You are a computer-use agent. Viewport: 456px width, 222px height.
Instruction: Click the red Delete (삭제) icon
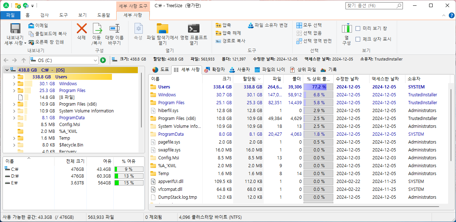click(82, 29)
